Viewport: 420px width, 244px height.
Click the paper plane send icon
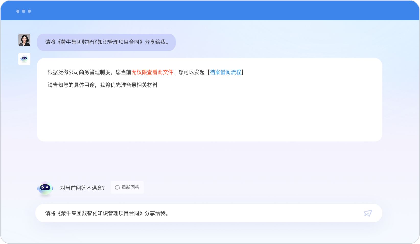368,213
